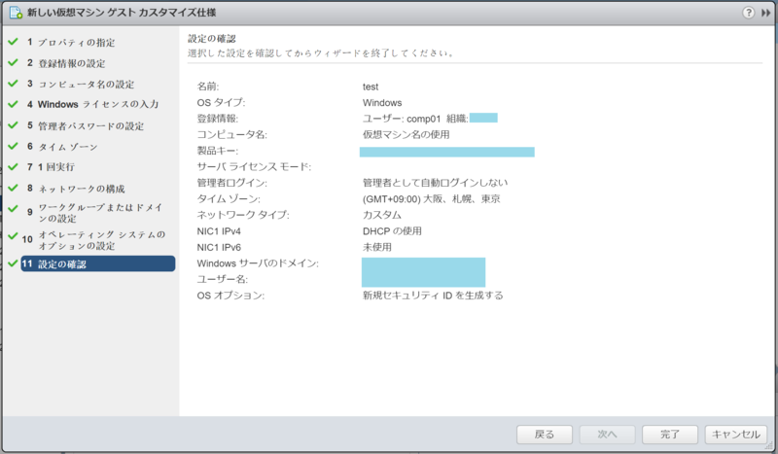Click the "ユーザー: comp01" registration value
The image size is (778, 454).
(x=402, y=119)
